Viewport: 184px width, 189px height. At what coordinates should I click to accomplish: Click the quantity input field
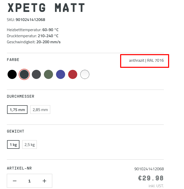(x=30, y=181)
